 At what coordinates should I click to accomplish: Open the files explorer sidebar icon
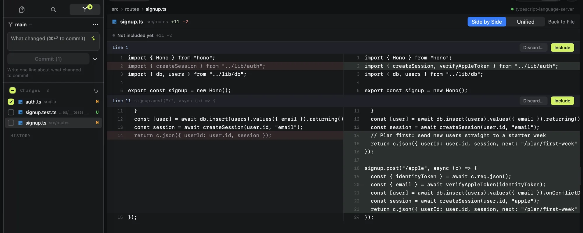coord(22,10)
